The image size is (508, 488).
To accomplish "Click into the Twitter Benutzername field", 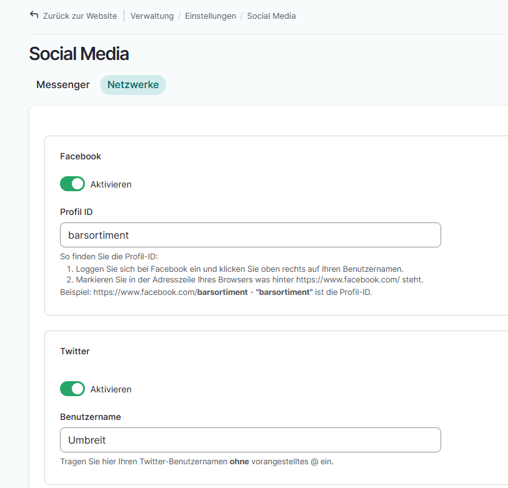I will point(250,440).
